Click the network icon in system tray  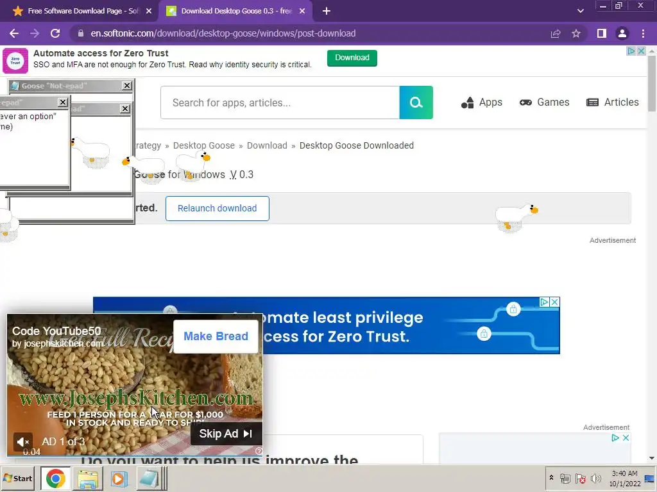point(565,478)
